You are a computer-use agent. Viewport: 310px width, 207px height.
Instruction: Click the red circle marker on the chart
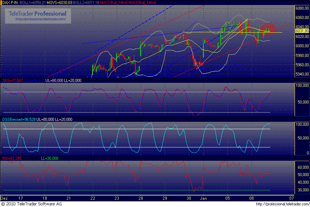click(x=268, y=29)
